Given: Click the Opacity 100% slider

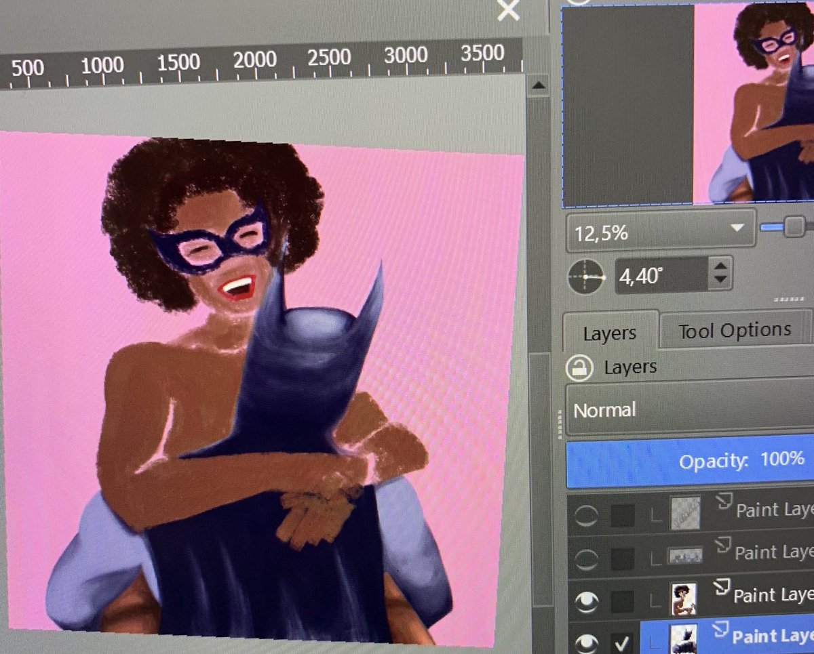Looking at the screenshot, I should tap(690, 462).
